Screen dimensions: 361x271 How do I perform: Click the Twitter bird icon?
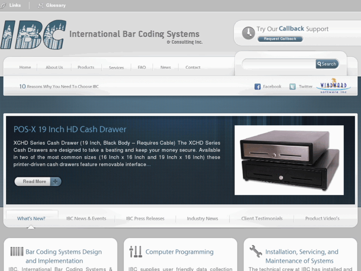click(292, 87)
